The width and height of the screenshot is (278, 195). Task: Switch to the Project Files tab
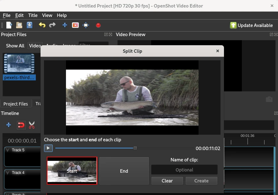coord(16,104)
